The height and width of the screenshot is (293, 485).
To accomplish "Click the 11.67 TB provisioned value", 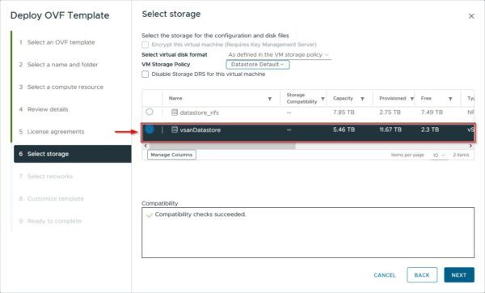I will [x=390, y=130].
